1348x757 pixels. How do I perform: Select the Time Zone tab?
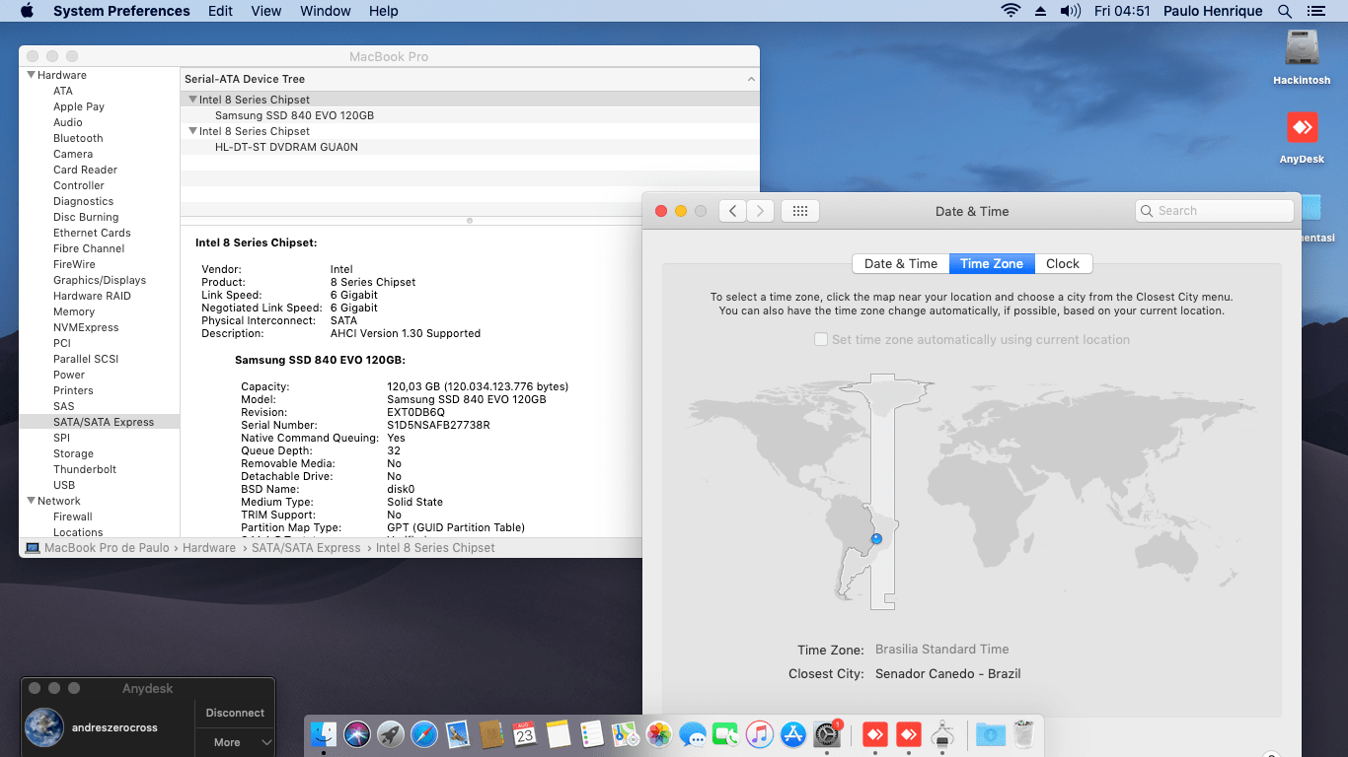tap(992, 263)
